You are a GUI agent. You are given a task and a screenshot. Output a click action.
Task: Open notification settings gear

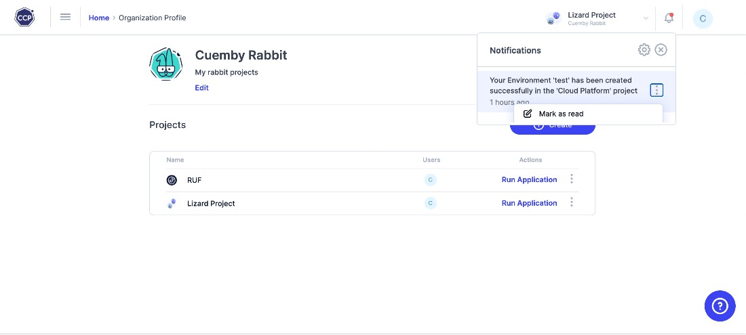[x=644, y=50]
